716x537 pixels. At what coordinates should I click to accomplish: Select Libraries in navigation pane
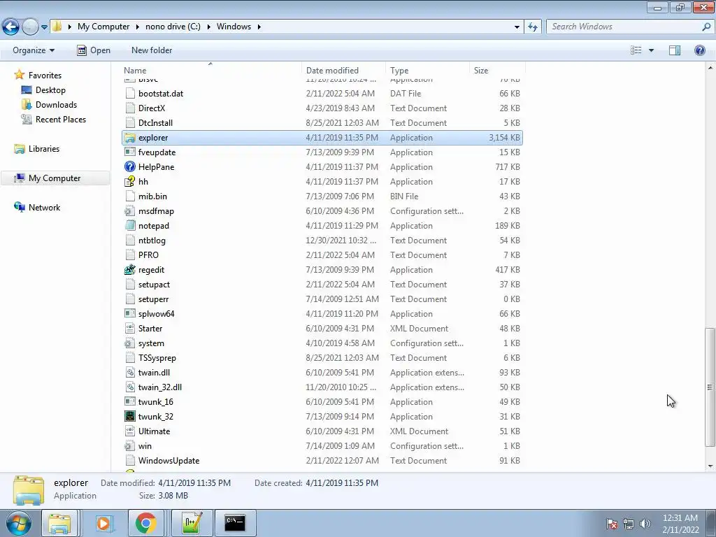click(x=44, y=149)
